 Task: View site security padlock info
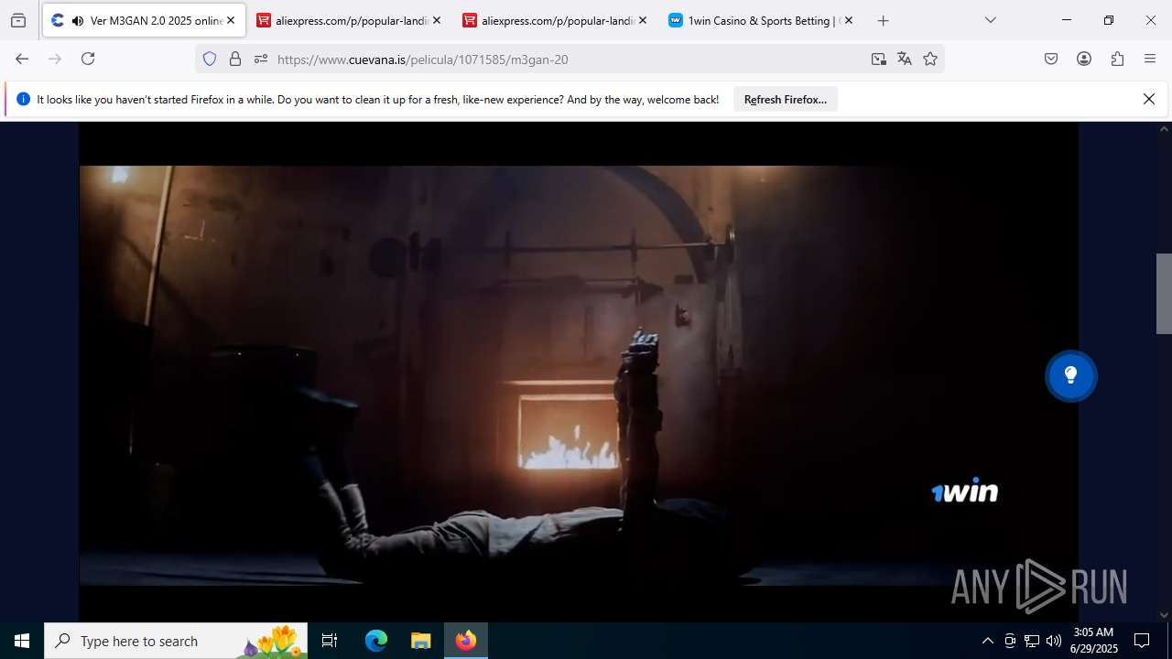point(235,59)
